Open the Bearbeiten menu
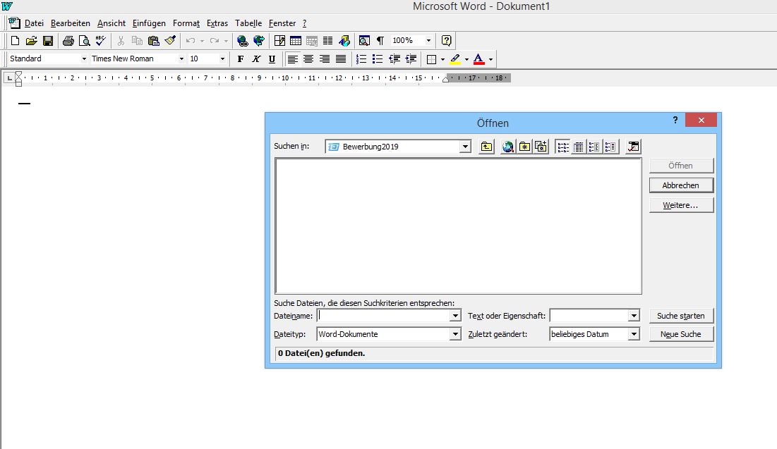 click(x=71, y=23)
